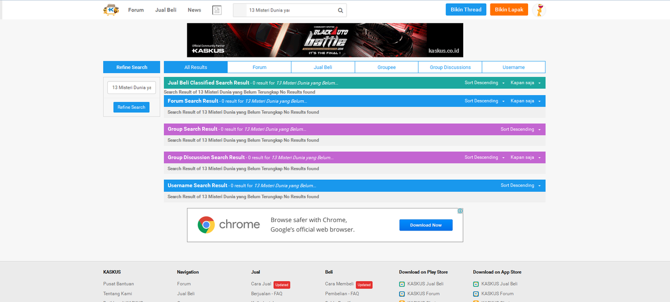The width and height of the screenshot is (670, 302).
Task: Open the Kaskus home logo
Action: (111, 9)
